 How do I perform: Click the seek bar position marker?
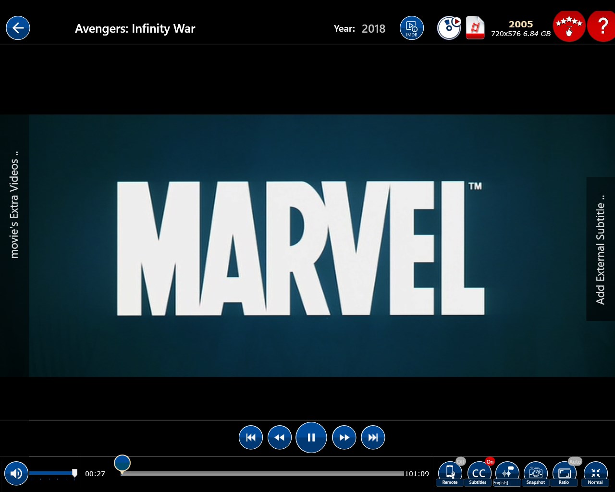tap(122, 462)
